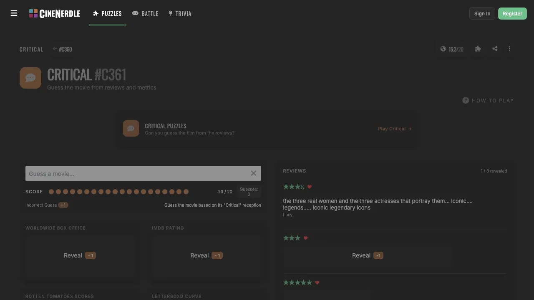
Task: Click the green Register button
Action: point(512,14)
